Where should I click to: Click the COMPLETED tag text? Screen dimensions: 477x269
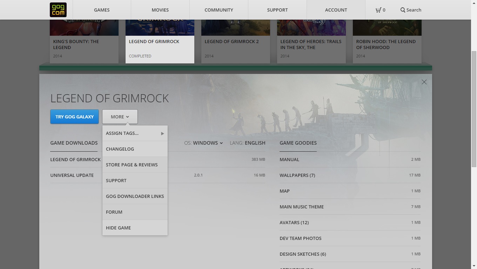point(140,56)
